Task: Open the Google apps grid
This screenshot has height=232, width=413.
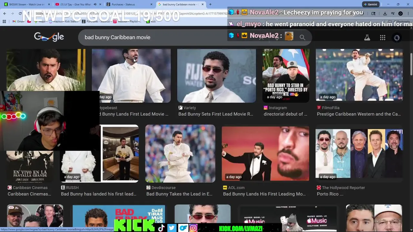Action: tap(383, 38)
